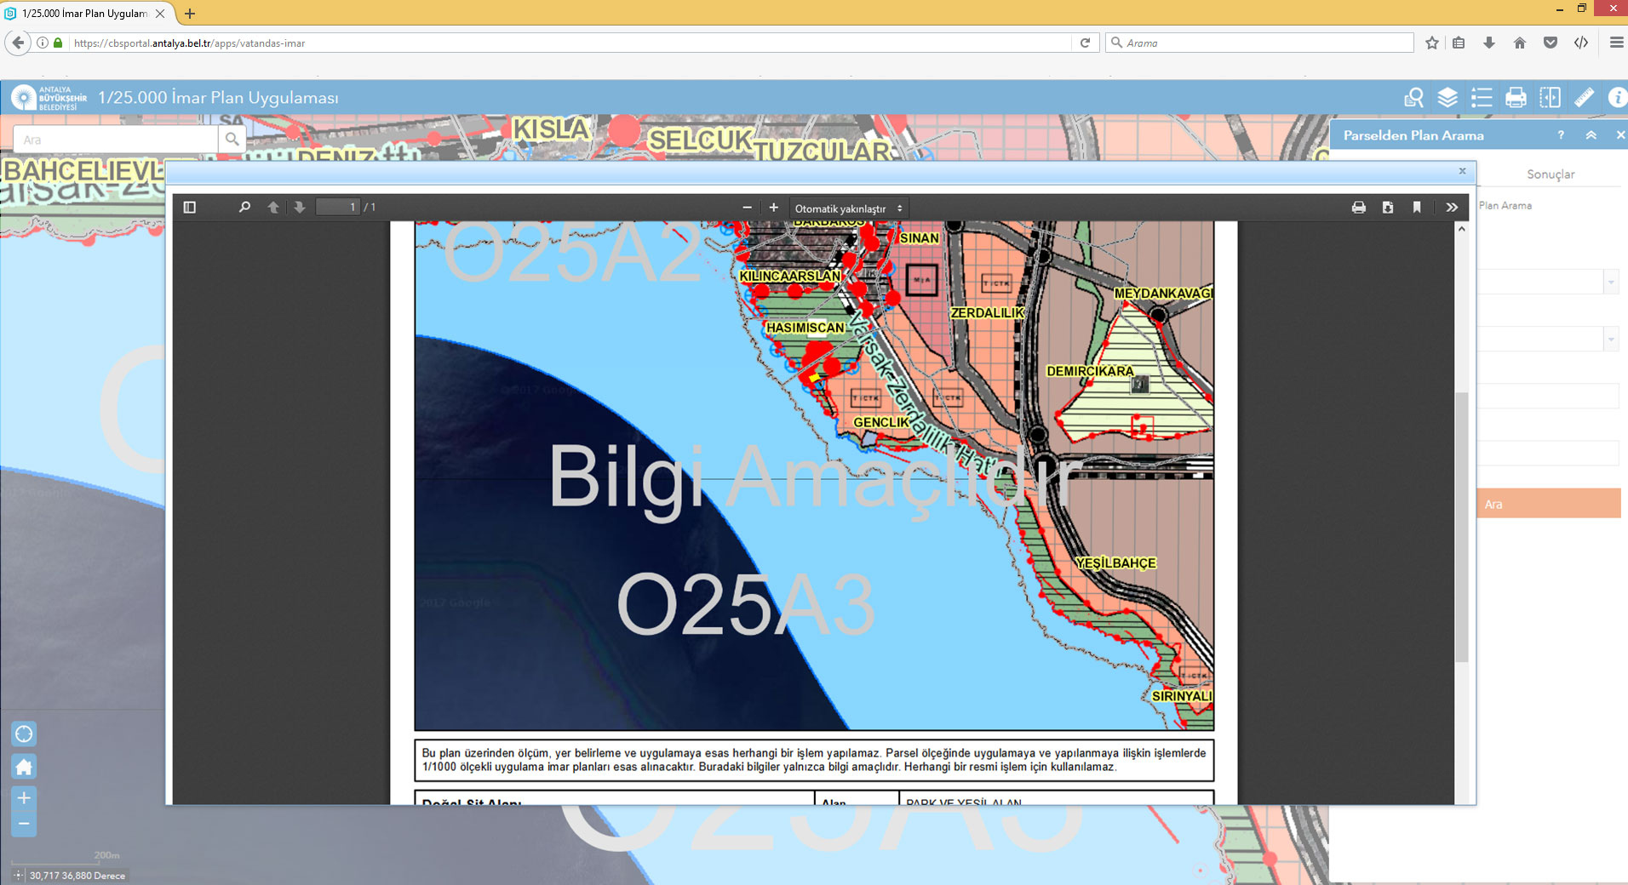Screen dimensions: 1628x885
Task: Print the PDF document
Action: coord(1359,208)
